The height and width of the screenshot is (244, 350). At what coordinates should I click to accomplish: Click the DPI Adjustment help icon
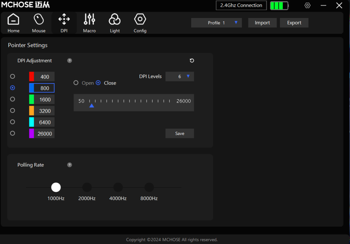click(x=69, y=61)
